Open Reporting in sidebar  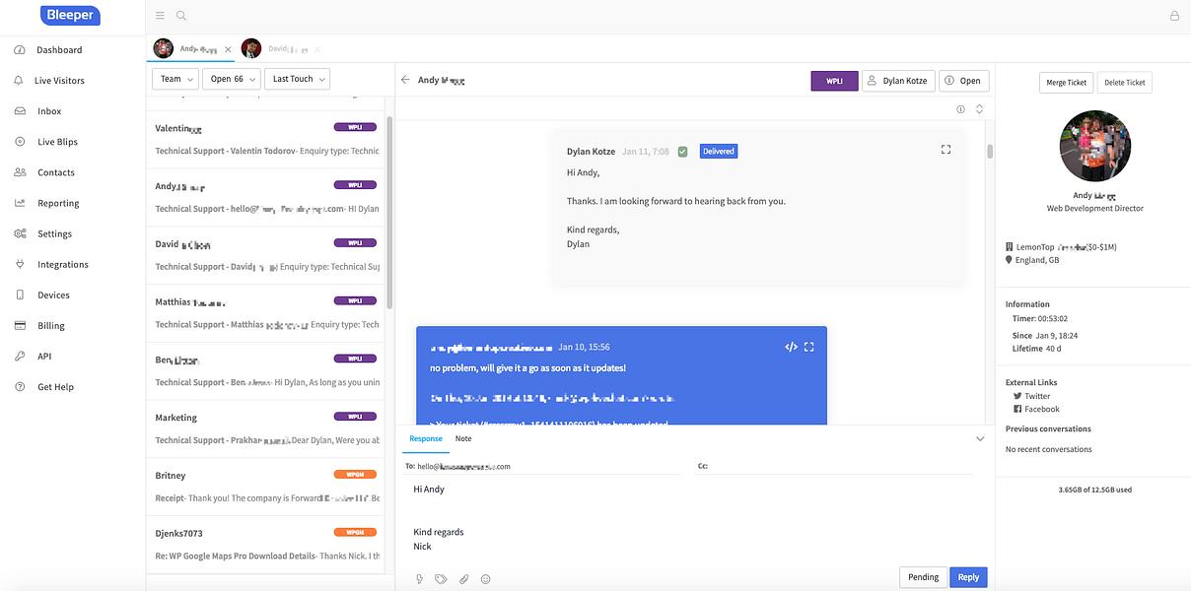(58, 203)
